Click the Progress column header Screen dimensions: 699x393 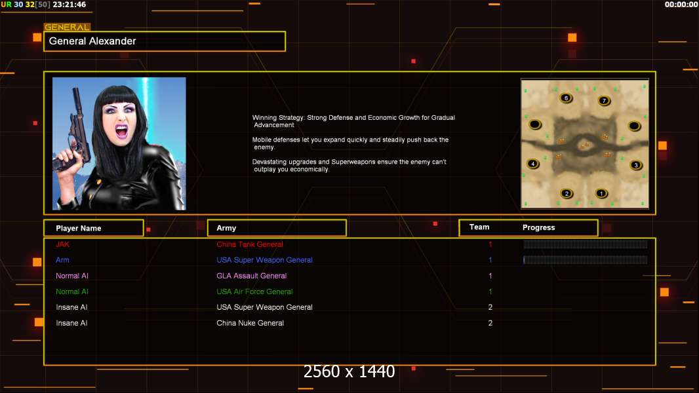[x=538, y=227]
